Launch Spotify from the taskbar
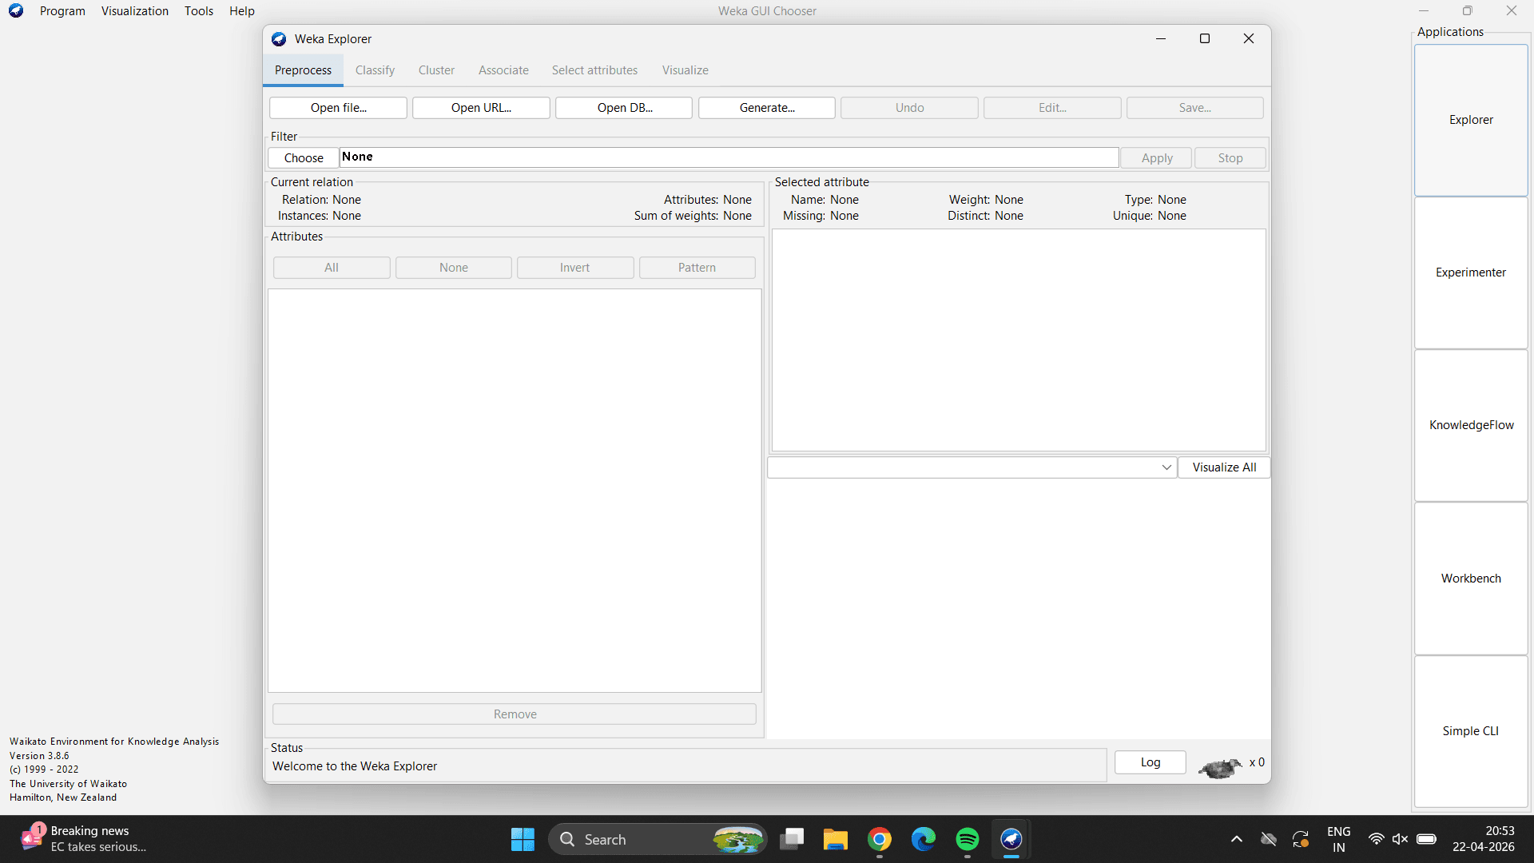This screenshot has width=1534, height=863. click(x=967, y=839)
